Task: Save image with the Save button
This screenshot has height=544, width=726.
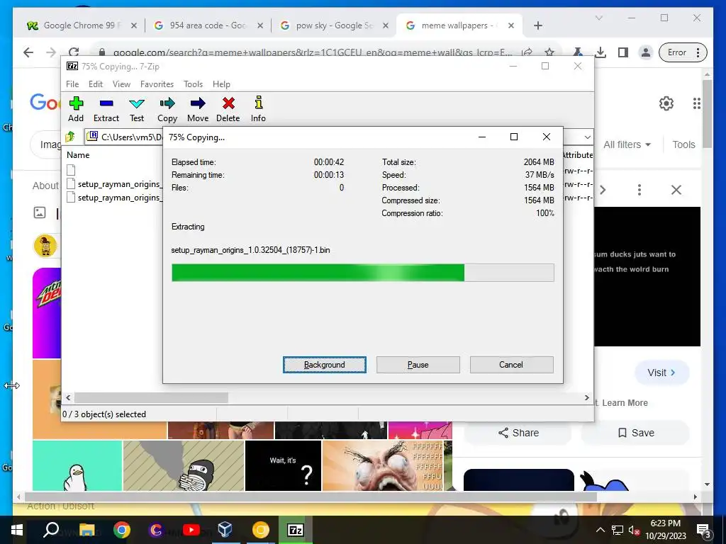Action: pos(635,433)
